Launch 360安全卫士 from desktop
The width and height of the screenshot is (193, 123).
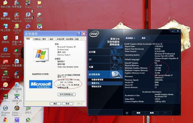pyautogui.click(x=17, y=29)
